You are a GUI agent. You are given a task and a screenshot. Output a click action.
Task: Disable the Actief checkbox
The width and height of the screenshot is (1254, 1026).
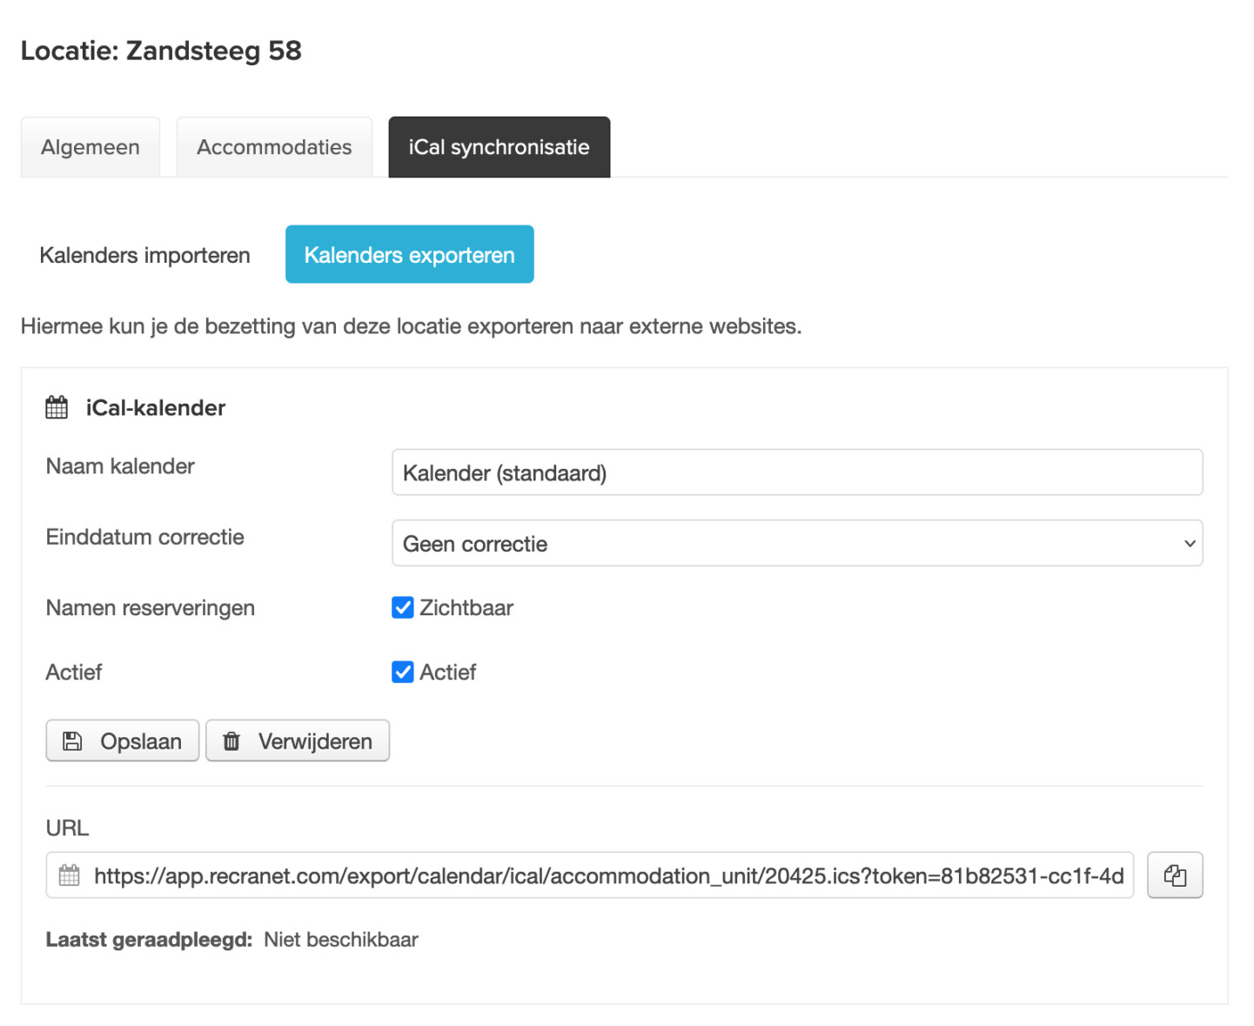402,672
